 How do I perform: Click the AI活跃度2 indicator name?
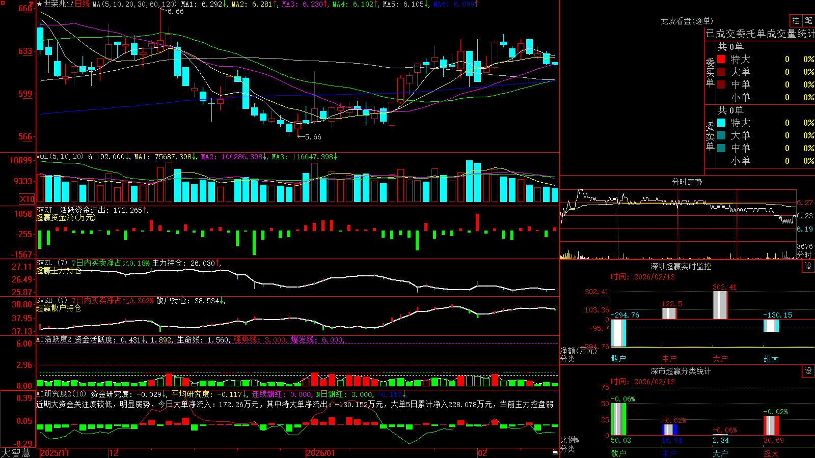[x=54, y=340]
